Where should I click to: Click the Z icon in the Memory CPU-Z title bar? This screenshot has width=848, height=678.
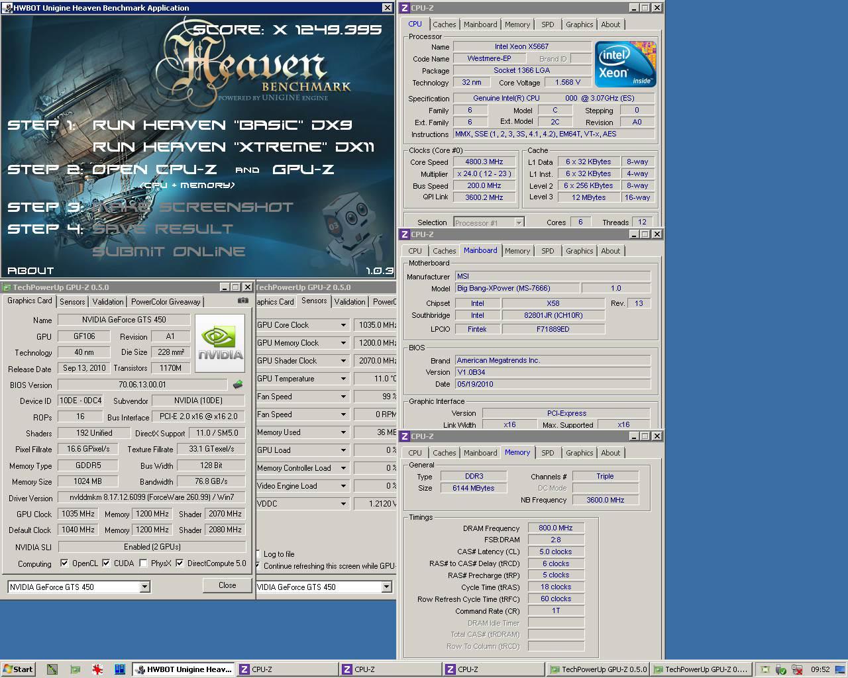404,436
